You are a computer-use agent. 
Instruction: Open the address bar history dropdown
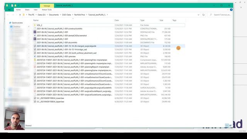(198, 15)
